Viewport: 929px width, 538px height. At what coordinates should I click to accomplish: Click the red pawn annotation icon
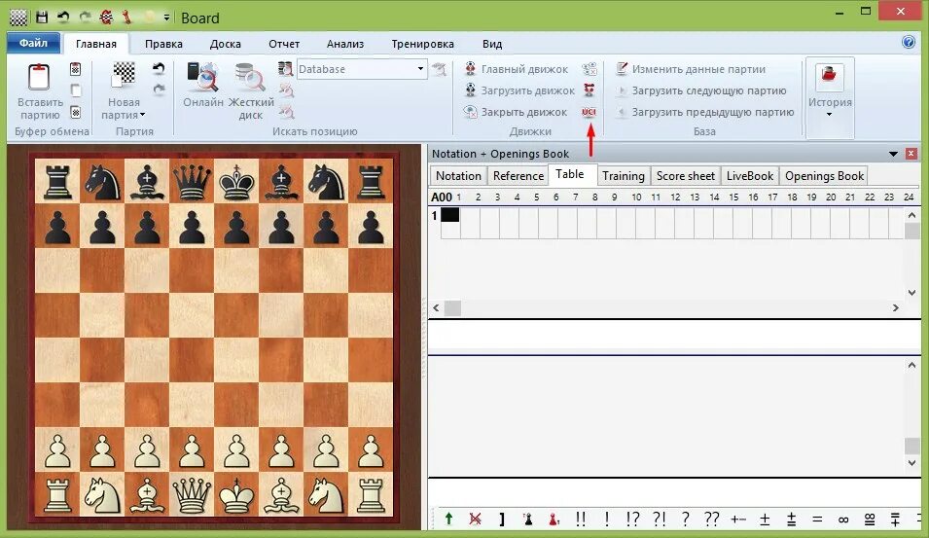tap(554, 520)
